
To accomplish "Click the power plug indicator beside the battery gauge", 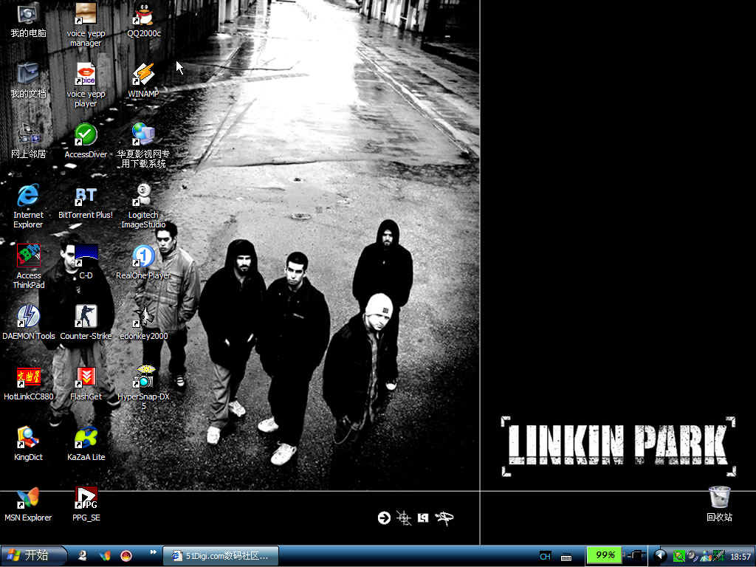I will coord(636,555).
